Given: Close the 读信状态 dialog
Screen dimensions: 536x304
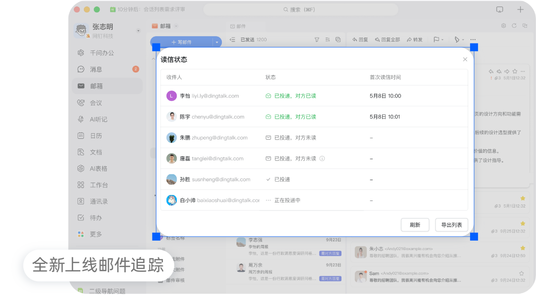Looking at the screenshot, I should click(465, 59).
